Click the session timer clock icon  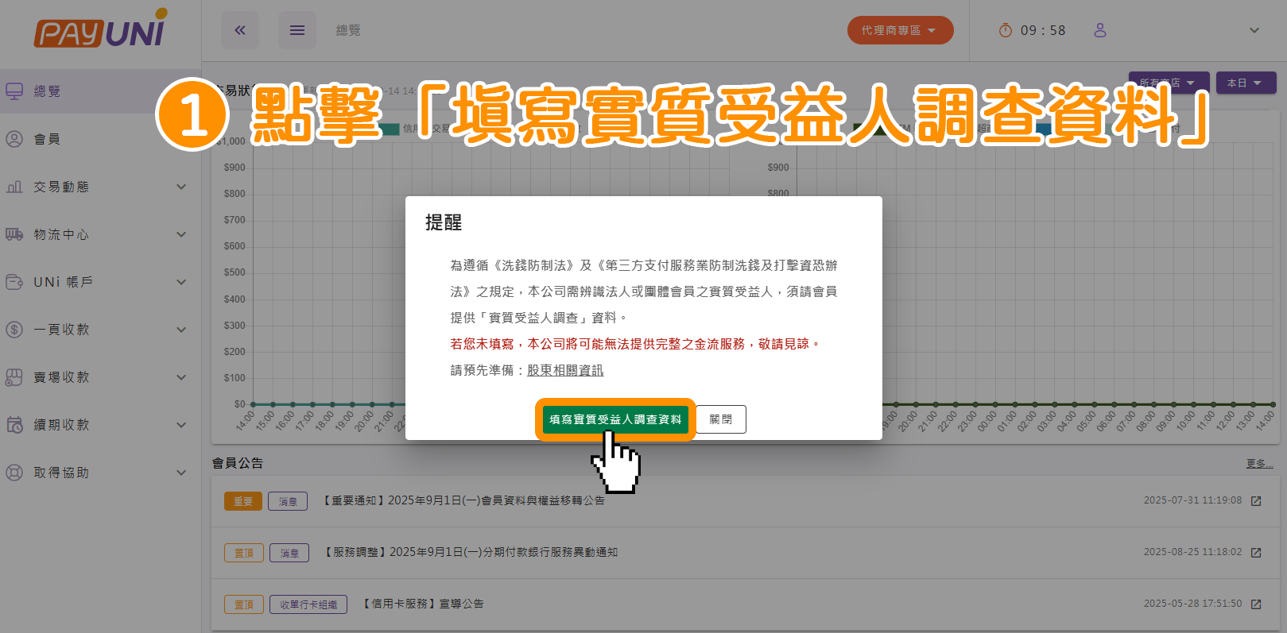pyautogui.click(x=1006, y=30)
